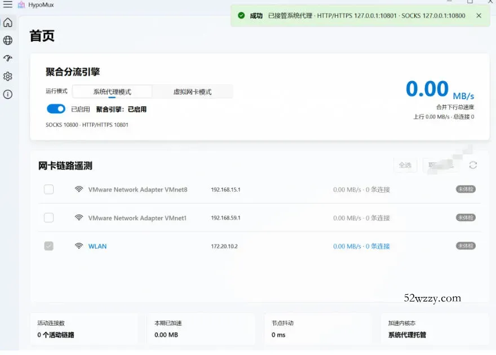Click the 聚合分流引擎 heading
Viewport: 496px width, 355px height.
pyautogui.click(x=73, y=72)
